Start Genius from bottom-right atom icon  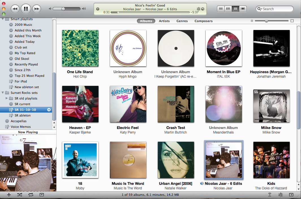[x=281, y=195]
